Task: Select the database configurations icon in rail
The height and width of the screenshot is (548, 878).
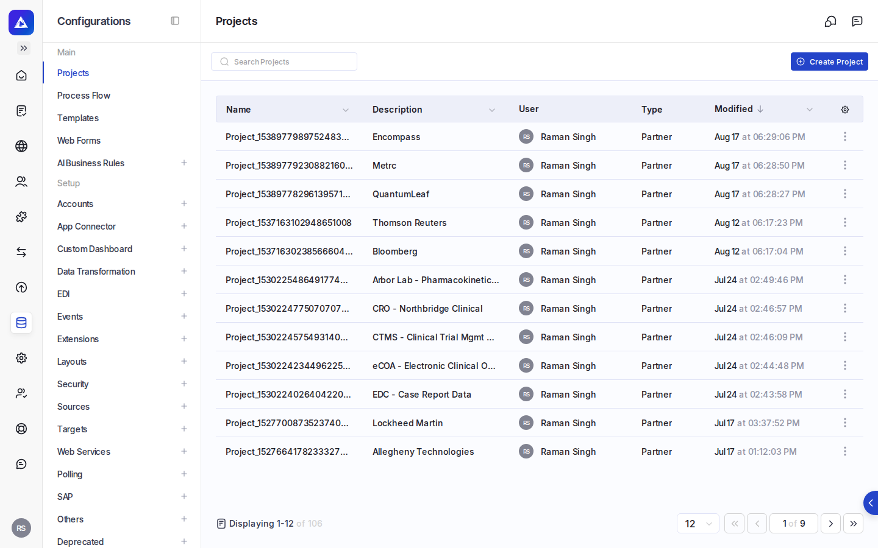Action: click(21, 323)
